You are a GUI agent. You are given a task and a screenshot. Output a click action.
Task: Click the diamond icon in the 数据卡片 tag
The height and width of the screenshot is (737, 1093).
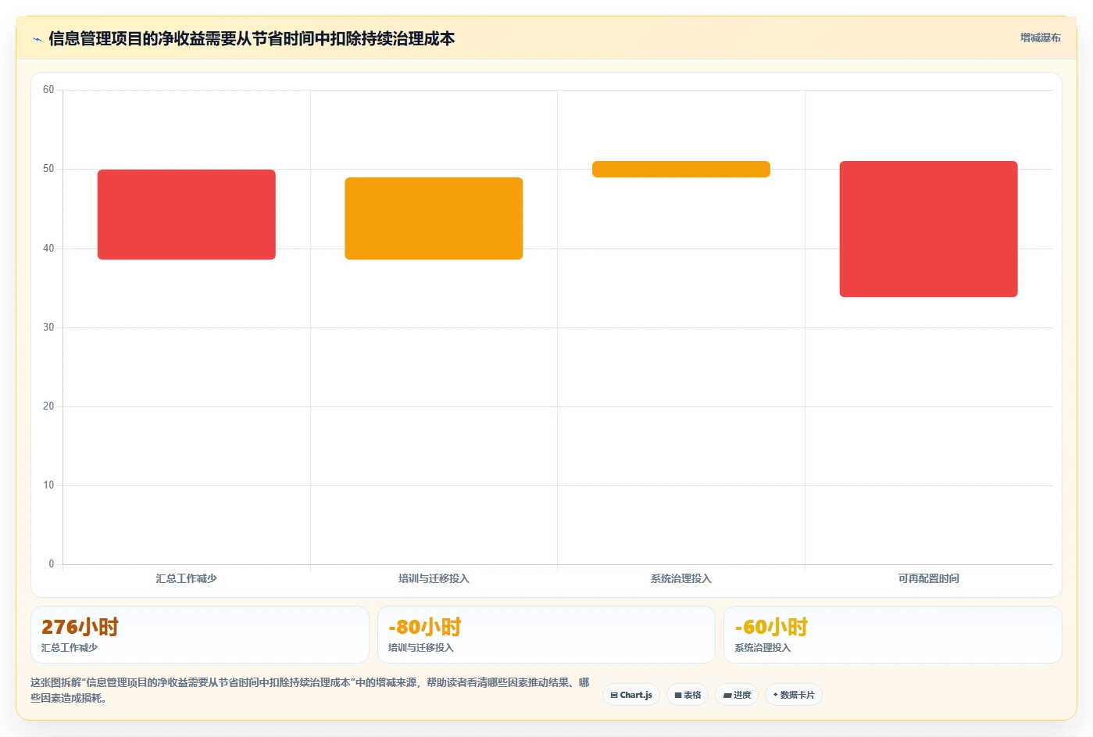click(775, 695)
